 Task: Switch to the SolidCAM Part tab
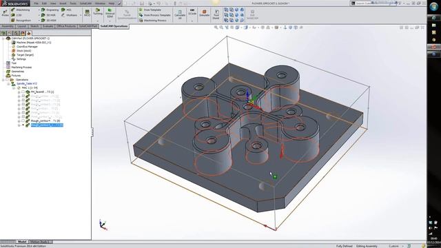[x=88, y=26]
